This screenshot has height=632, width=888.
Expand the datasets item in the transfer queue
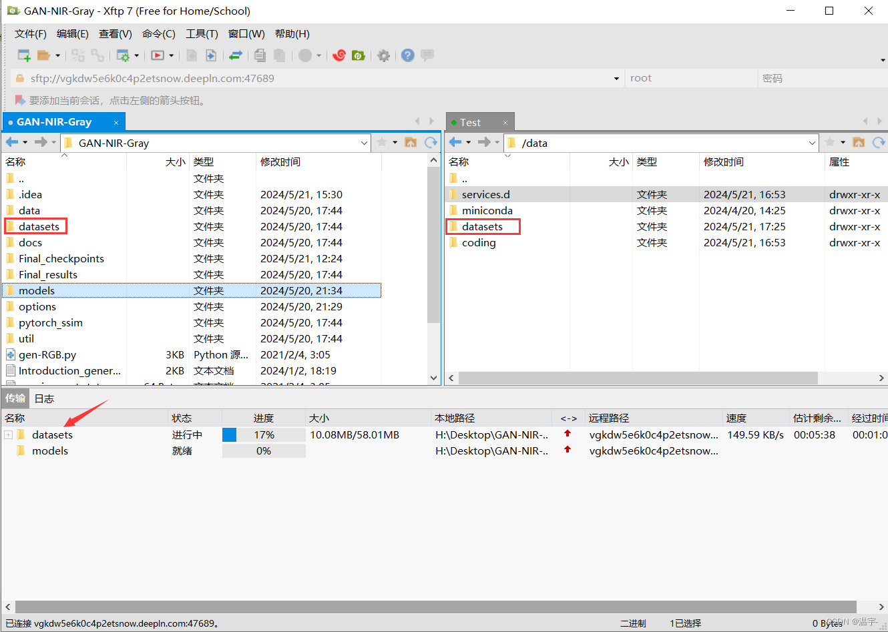7,434
